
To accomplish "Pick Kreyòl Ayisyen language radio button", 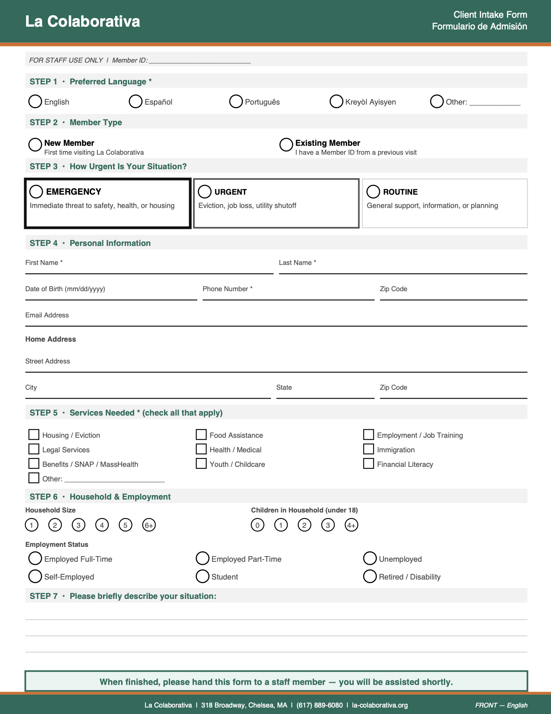I will coord(336,101).
